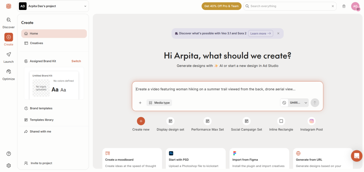Click Invite to project
The image size is (364, 172).
[38, 163]
